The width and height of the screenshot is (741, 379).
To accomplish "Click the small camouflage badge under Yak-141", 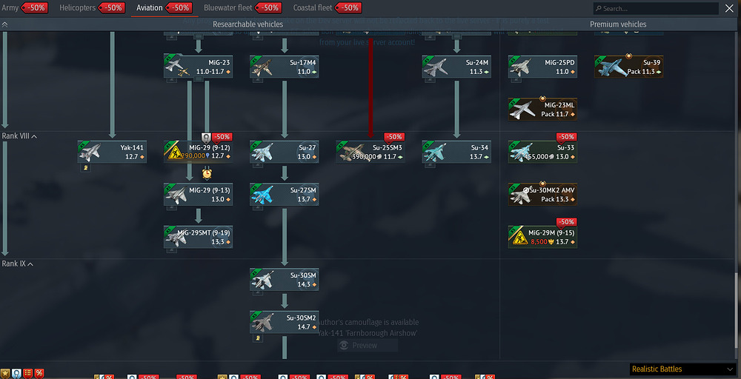I will click(x=85, y=168).
